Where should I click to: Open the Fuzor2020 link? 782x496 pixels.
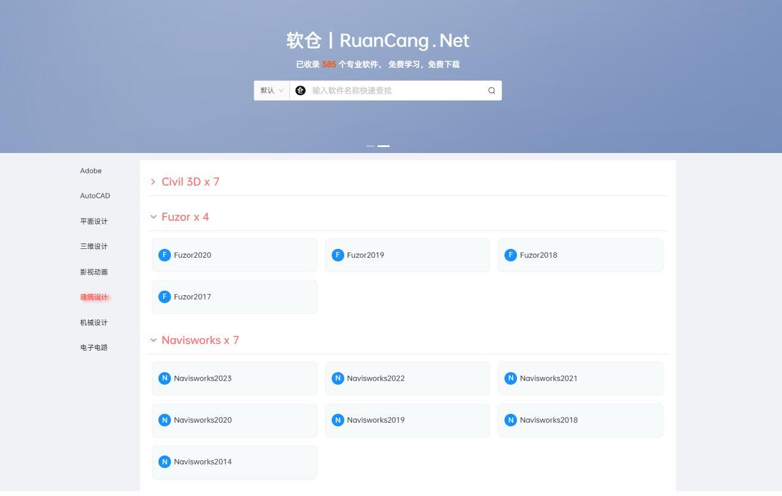point(235,255)
